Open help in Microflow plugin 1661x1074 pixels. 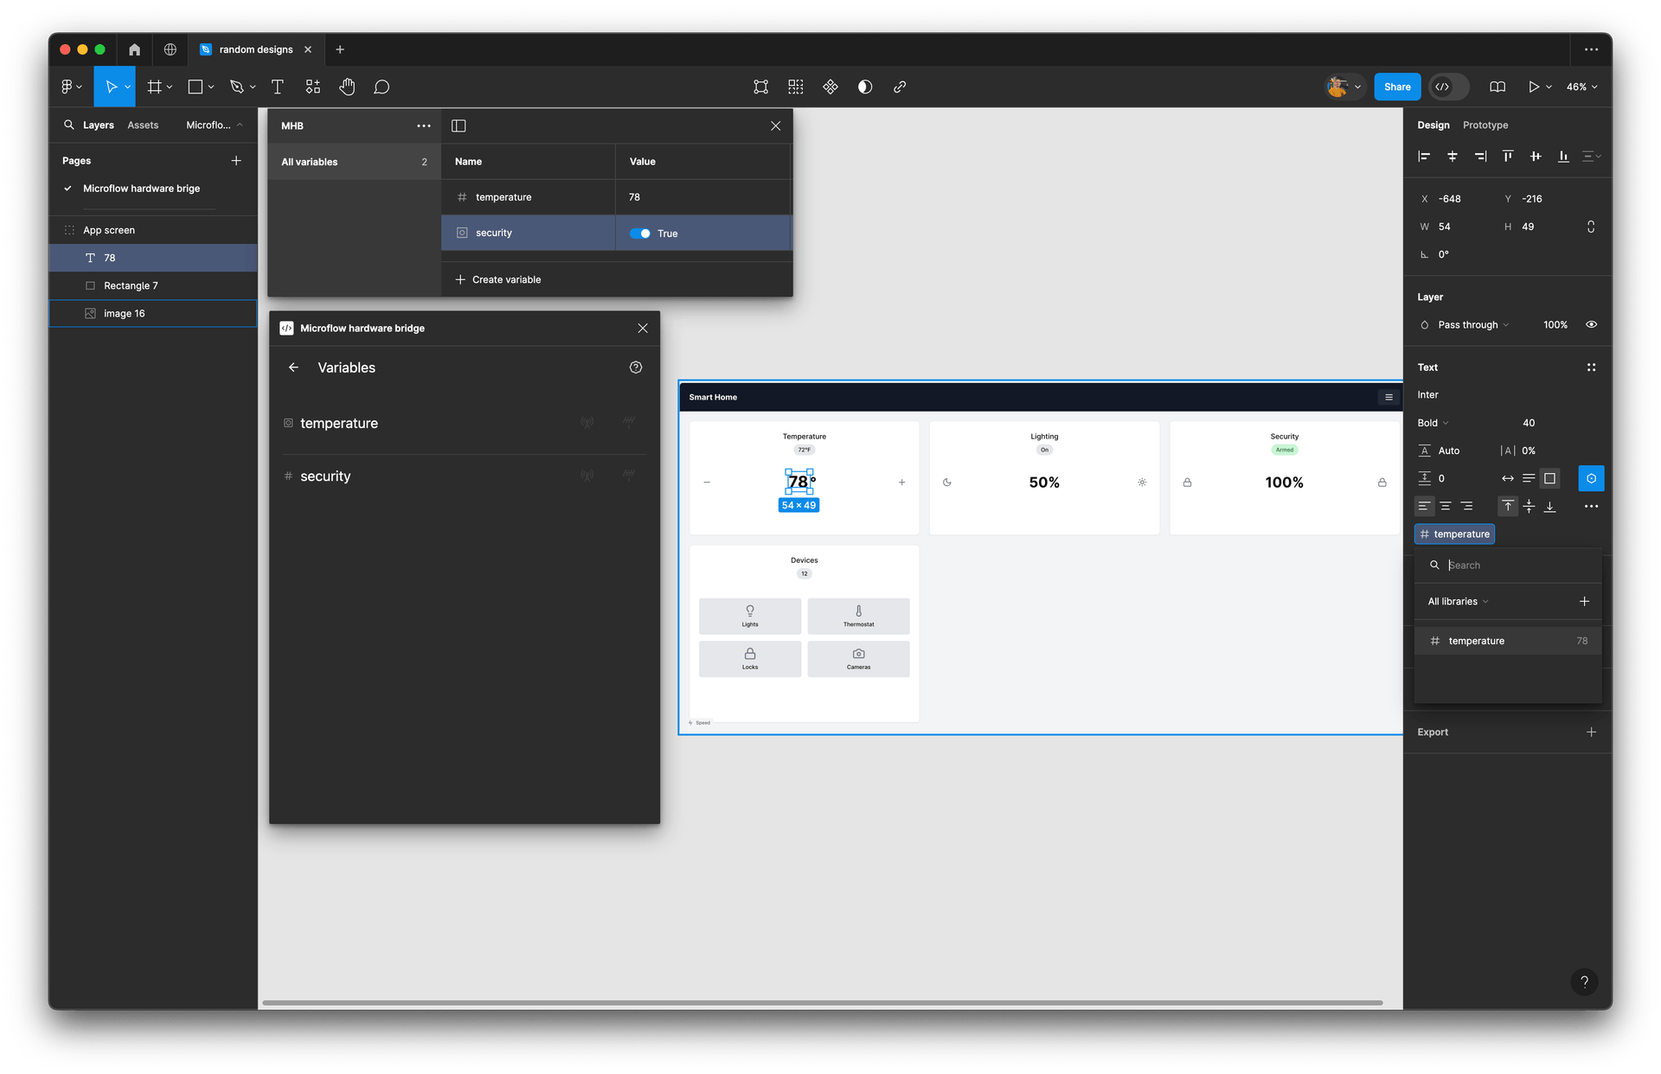click(x=636, y=368)
